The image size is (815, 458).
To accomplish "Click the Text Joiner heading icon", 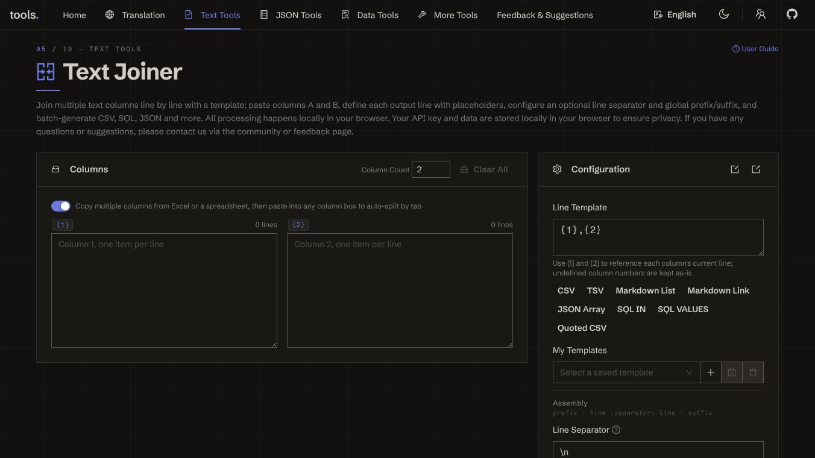I will coord(46,72).
